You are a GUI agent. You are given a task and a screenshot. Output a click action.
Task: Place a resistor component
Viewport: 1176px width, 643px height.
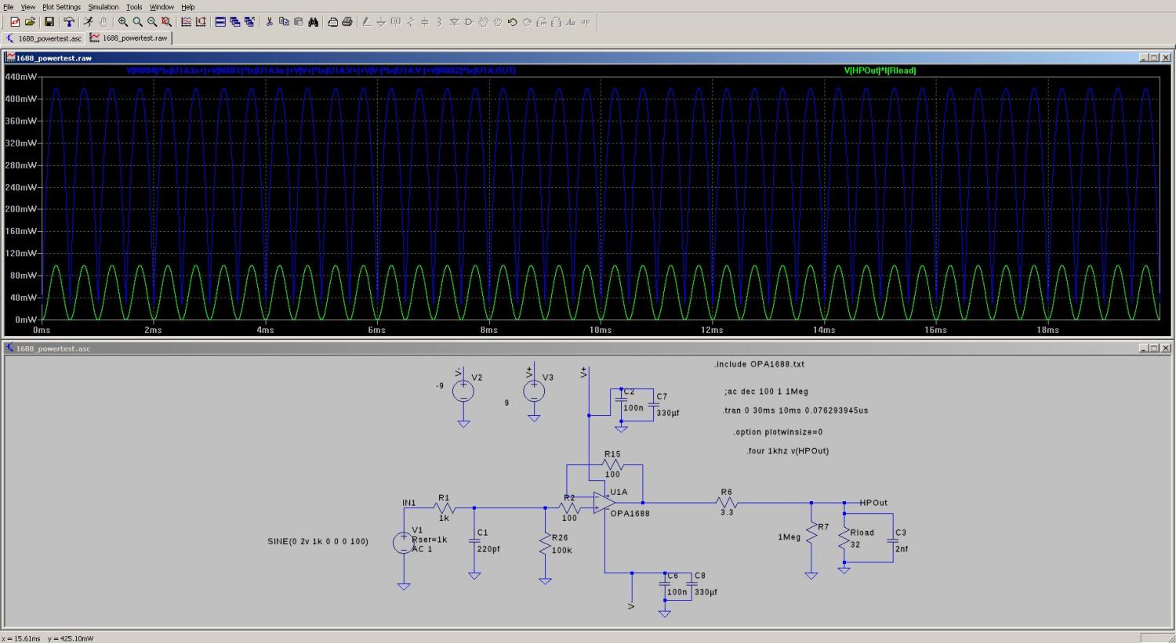click(x=409, y=22)
